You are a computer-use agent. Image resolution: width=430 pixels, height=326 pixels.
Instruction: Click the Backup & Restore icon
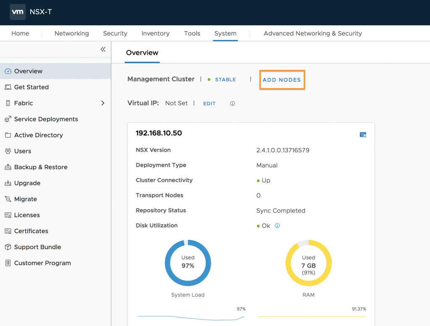[x=8, y=167]
